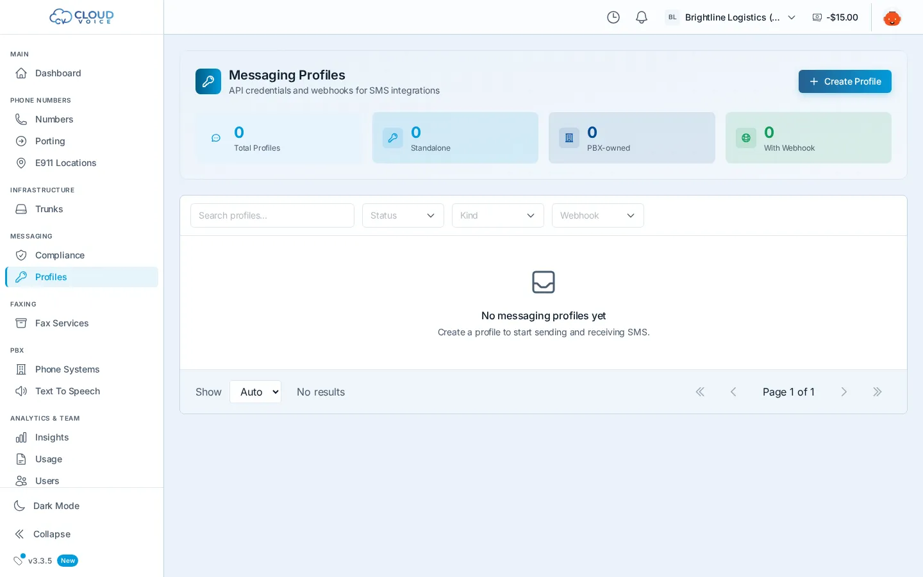Select Compliance under Messaging
This screenshot has height=577, width=923.
tap(81, 255)
